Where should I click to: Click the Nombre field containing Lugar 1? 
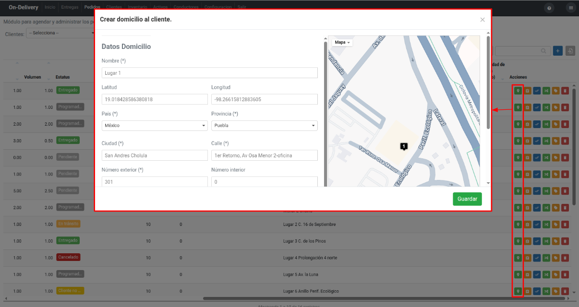pyautogui.click(x=210, y=72)
